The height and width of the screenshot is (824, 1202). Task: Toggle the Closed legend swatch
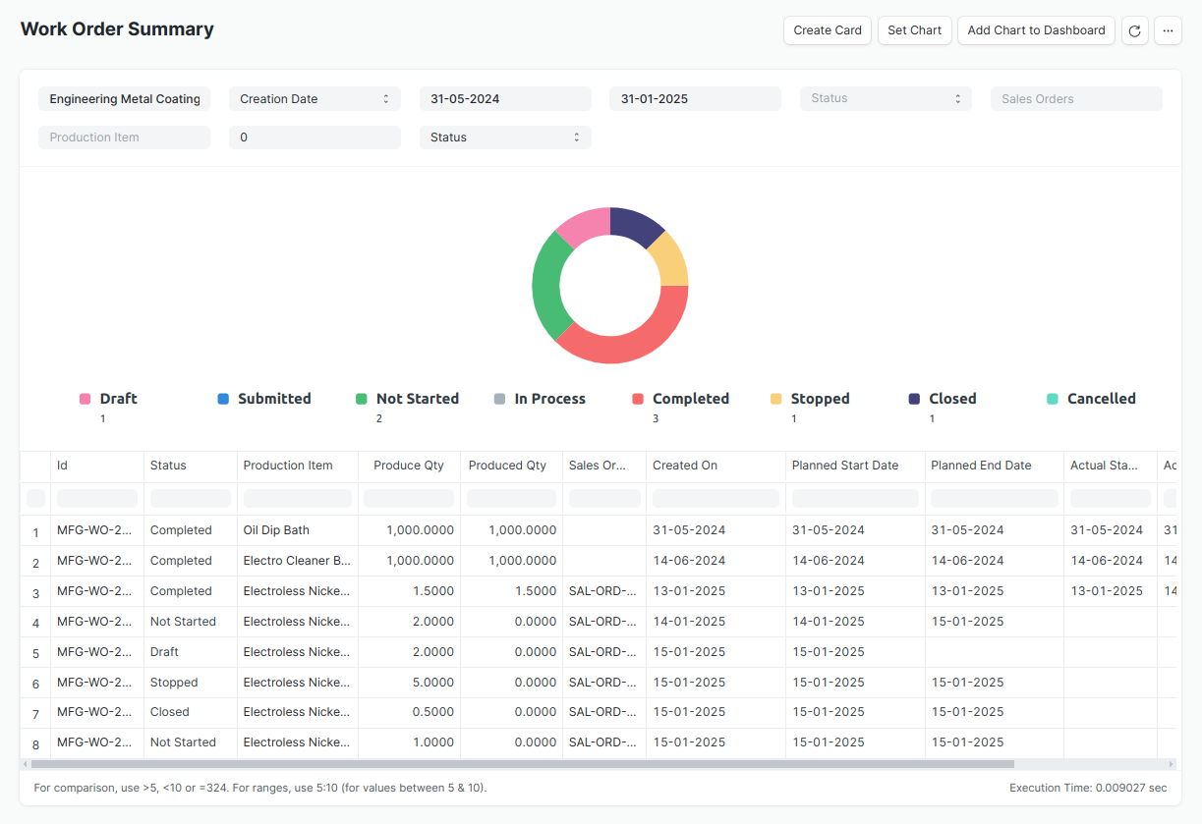[914, 399]
